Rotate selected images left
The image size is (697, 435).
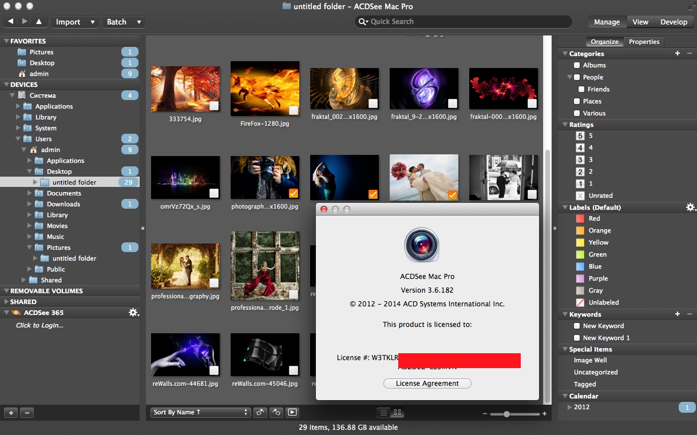coord(260,412)
